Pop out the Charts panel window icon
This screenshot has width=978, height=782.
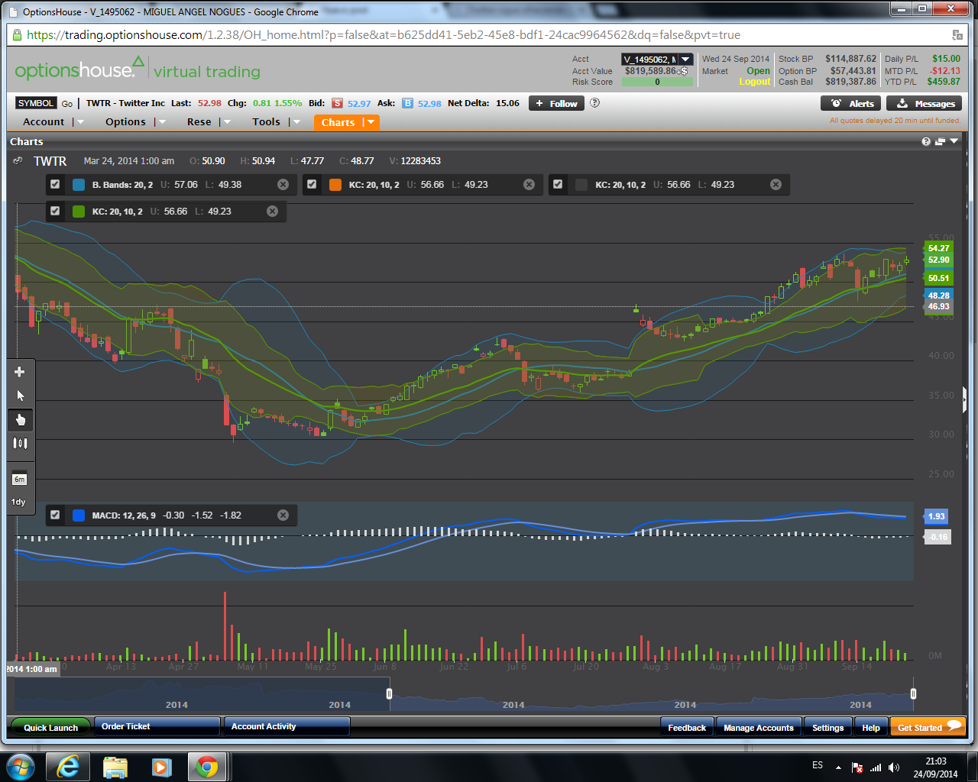(x=940, y=141)
